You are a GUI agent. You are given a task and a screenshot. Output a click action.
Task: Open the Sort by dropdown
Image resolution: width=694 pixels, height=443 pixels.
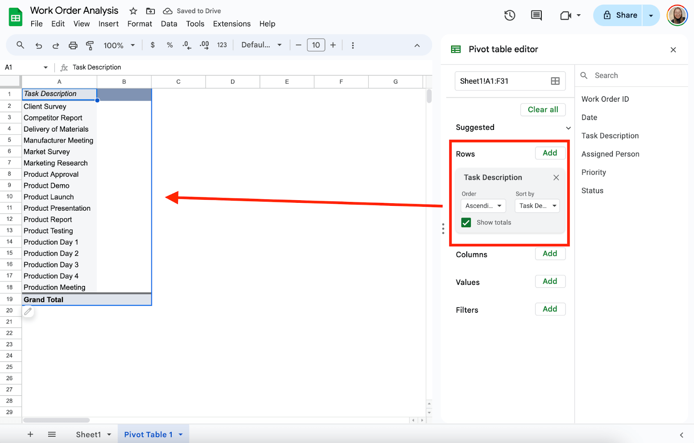click(537, 206)
